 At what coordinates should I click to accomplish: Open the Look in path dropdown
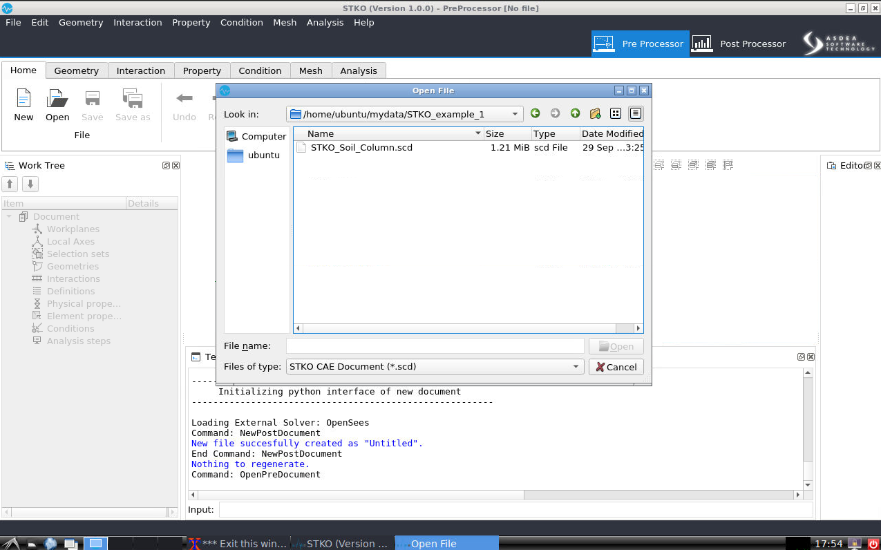coord(515,114)
